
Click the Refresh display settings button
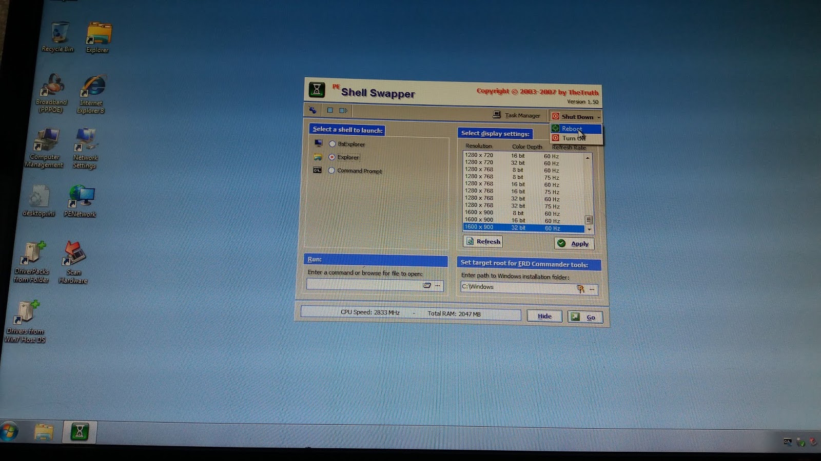pyautogui.click(x=483, y=241)
